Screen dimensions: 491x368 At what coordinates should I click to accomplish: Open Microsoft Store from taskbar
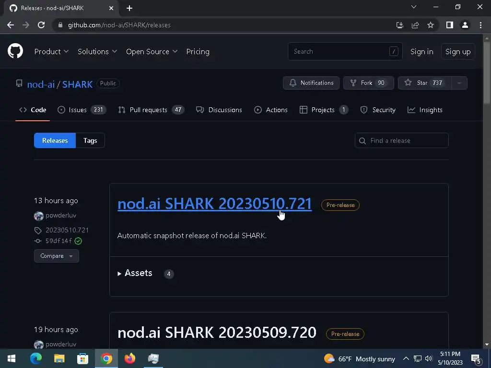click(x=82, y=358)
